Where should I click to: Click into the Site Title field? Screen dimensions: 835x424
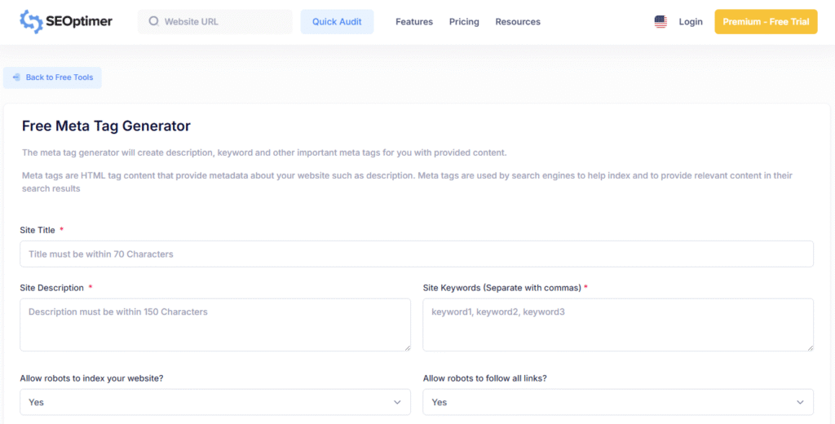pyautogui.click(x=417, y=254)
